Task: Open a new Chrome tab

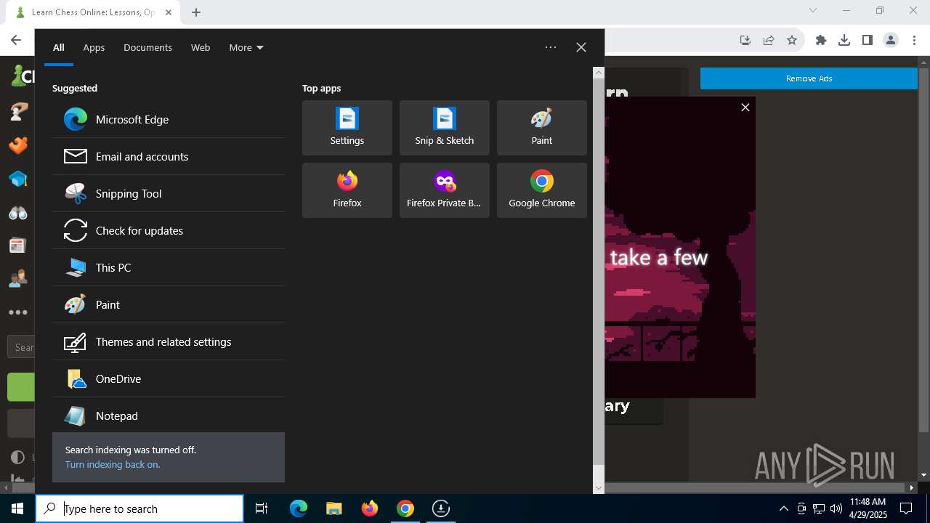Action: (196, 12)
